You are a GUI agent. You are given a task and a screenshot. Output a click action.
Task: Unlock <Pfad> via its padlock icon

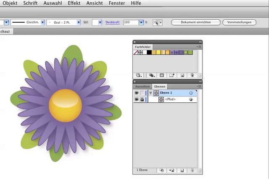click(x=142, y=99)
